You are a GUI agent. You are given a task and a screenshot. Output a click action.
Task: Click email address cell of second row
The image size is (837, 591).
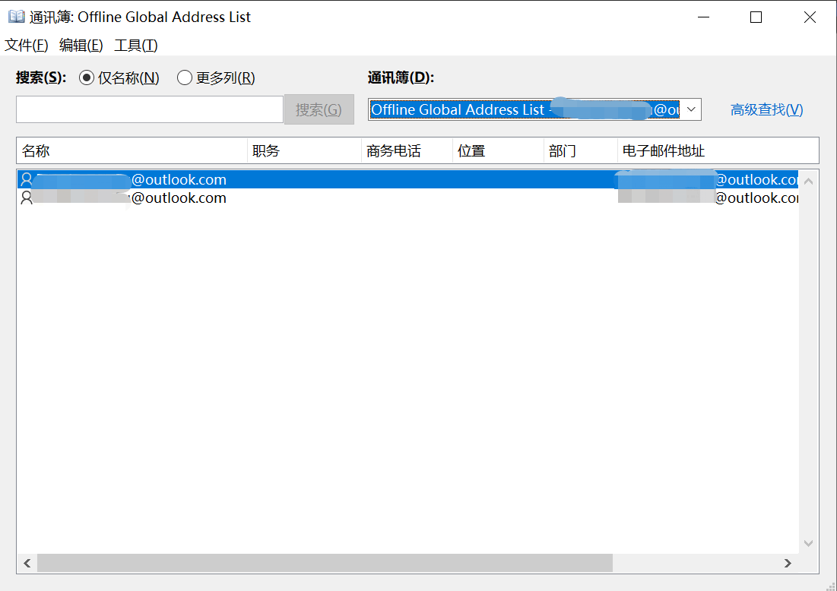tap(708, 198)
